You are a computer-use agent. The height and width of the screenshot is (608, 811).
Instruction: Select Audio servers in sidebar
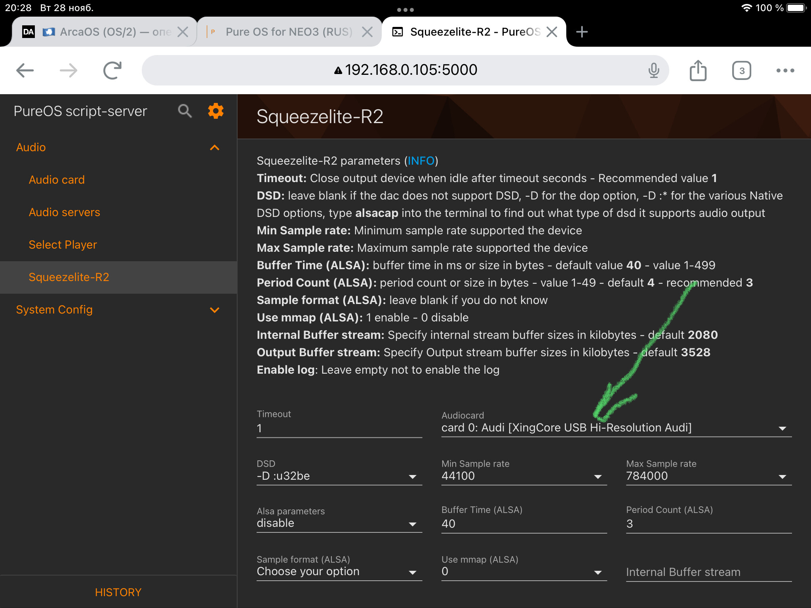click(65, 213)
